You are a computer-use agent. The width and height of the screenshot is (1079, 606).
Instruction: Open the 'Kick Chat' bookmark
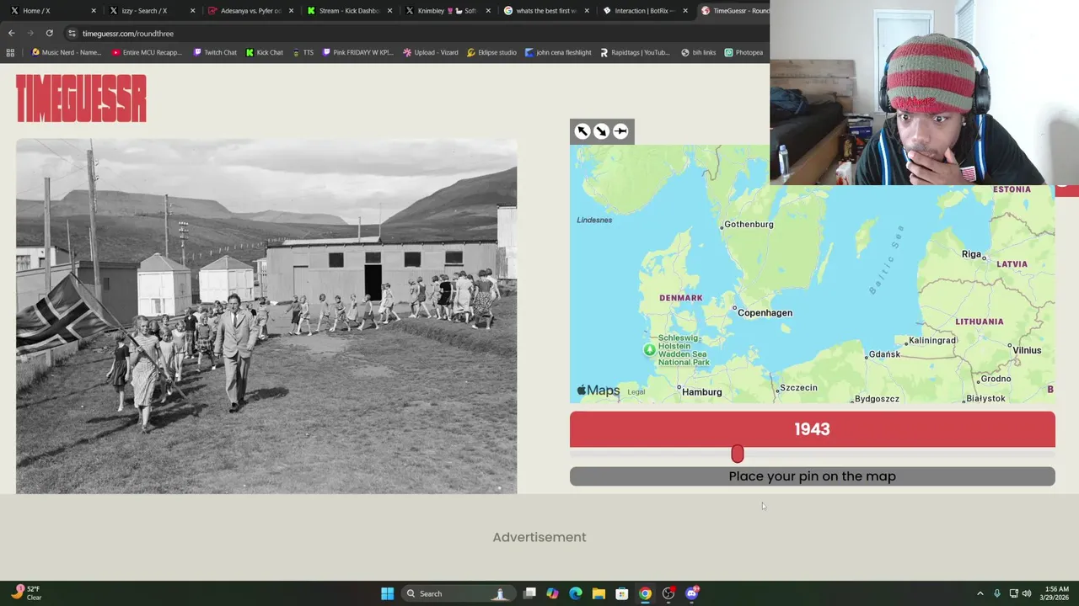click(x=265, y=52)
